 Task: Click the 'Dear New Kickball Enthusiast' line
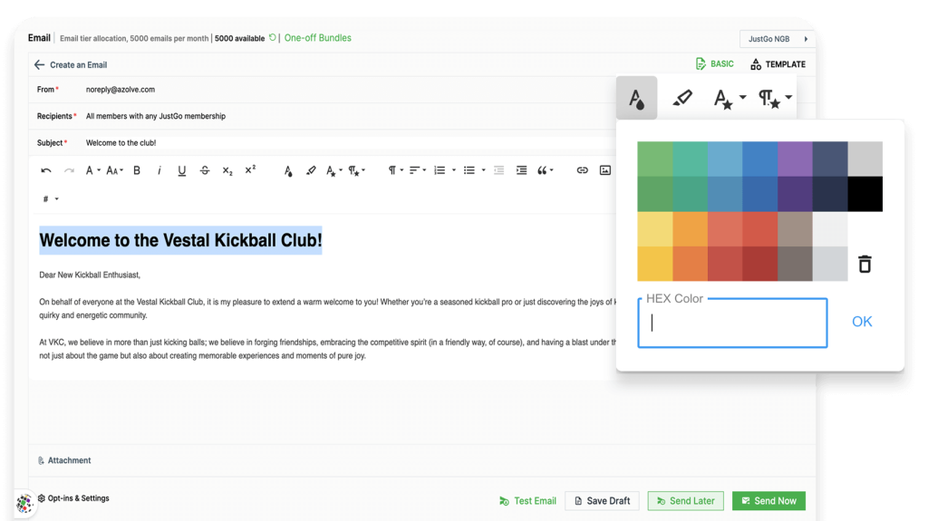coord(90,275)
